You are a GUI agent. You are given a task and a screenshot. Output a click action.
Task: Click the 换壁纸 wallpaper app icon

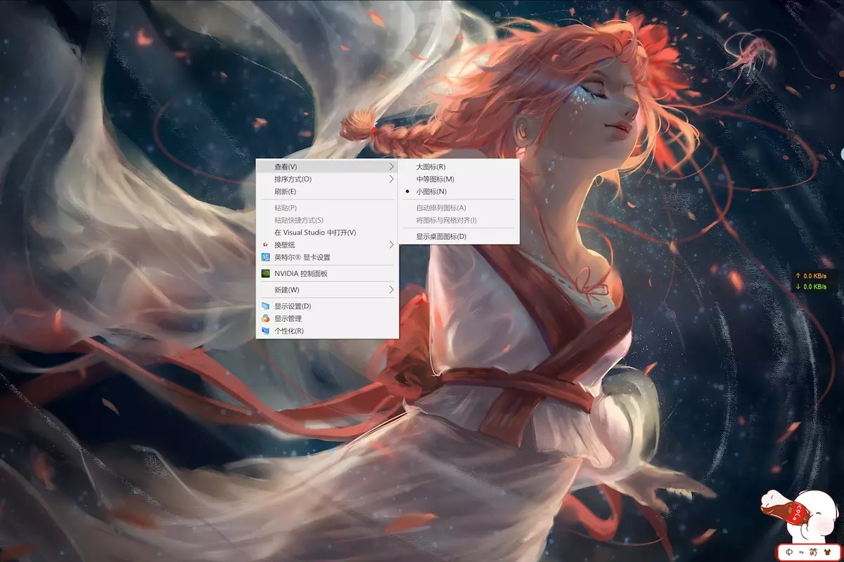(x=265, y=244)
